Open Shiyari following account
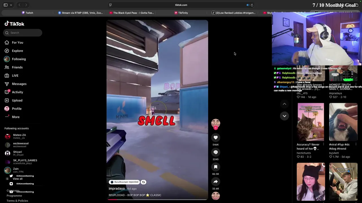This screenshot has width=362, height=203. click(x=17, y=153)
